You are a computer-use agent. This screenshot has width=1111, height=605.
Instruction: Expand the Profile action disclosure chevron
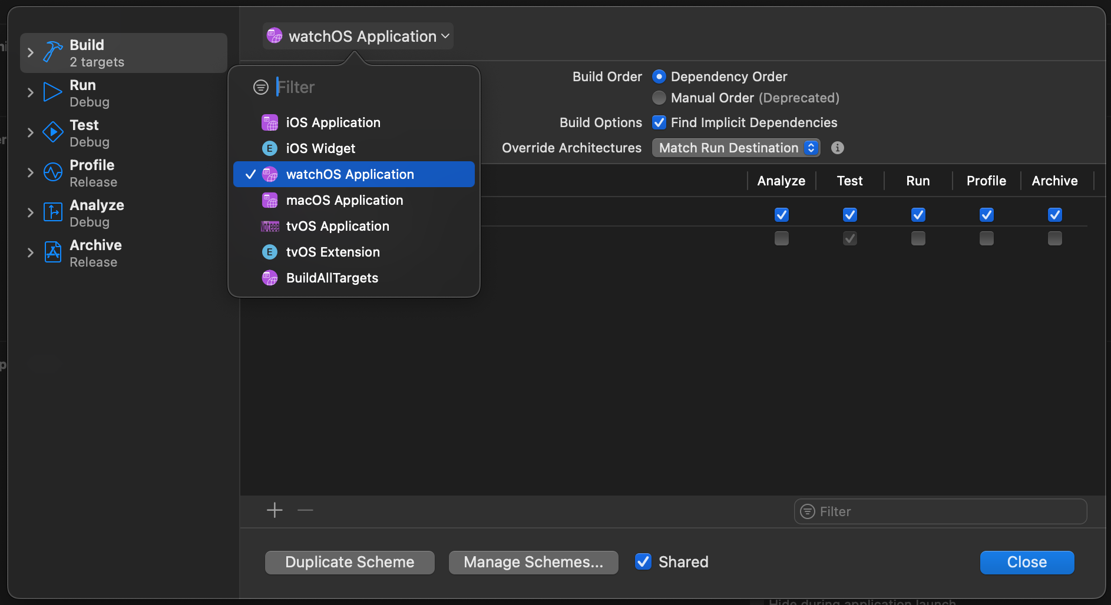[31, 172]
